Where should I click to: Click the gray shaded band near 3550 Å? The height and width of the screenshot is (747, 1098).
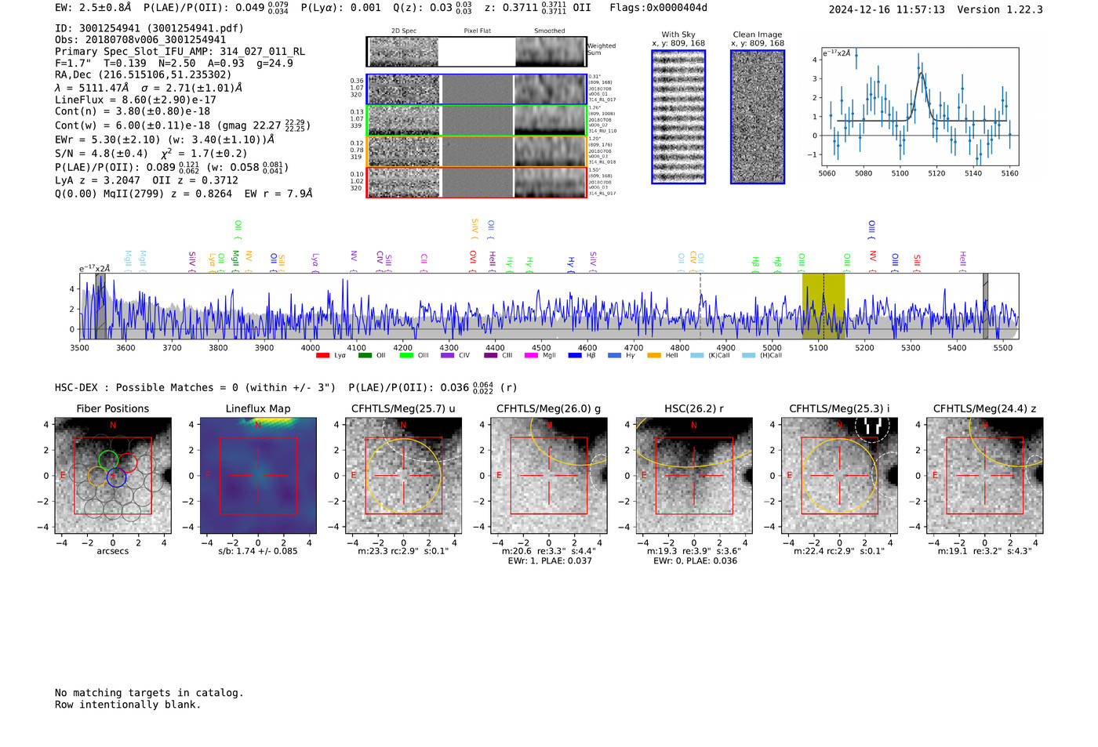(100, 306)
